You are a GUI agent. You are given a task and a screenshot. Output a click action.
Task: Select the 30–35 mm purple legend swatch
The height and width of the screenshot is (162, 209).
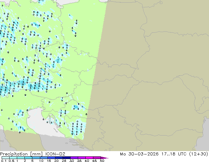pos(74,158)
